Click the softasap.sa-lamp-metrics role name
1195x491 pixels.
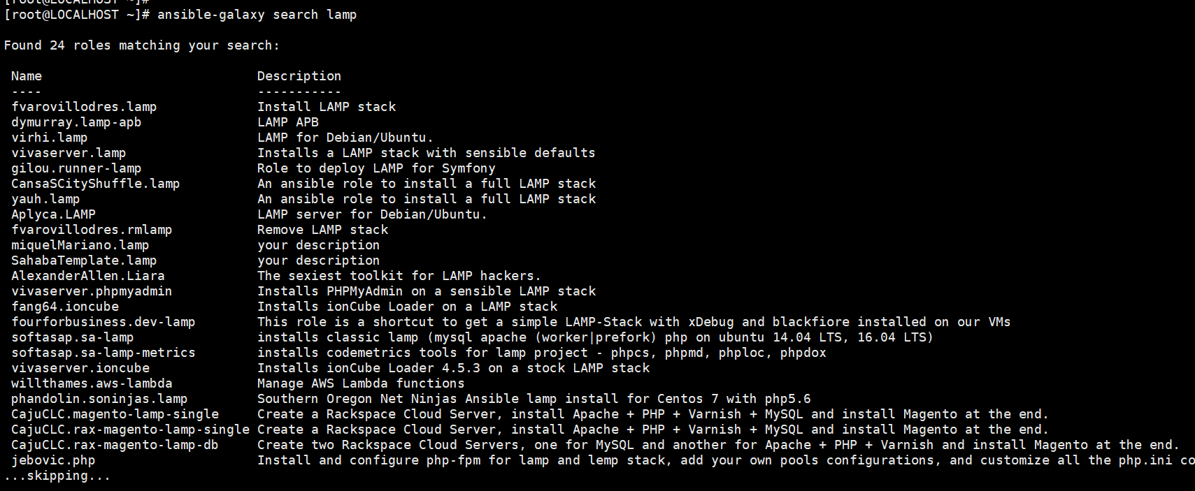coord(103,353)
